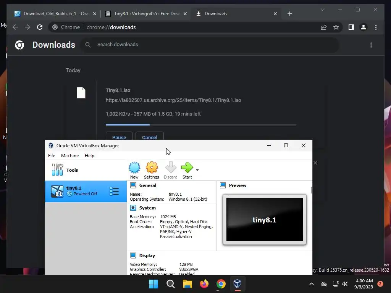Viewport: 391px width, 293px height.
Task: Toggle Chrome side panel
Action: coord(351,27)
